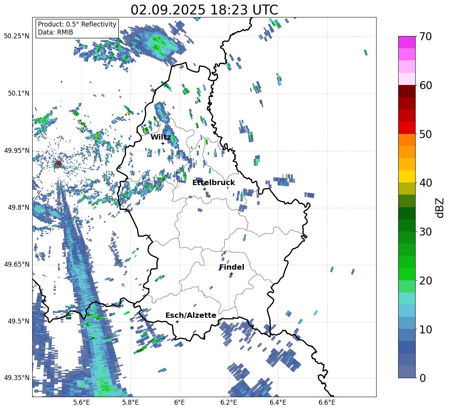Click the Findel station label
449x410 pixels.
coord(232,267)
